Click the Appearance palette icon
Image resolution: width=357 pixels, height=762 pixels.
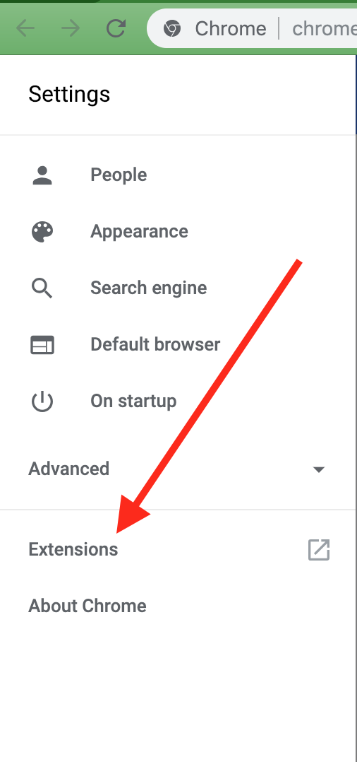point(42,231)
